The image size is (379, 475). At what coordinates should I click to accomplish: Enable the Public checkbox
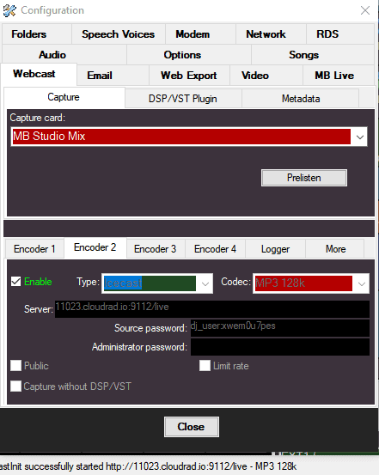(x=15, y=366)
